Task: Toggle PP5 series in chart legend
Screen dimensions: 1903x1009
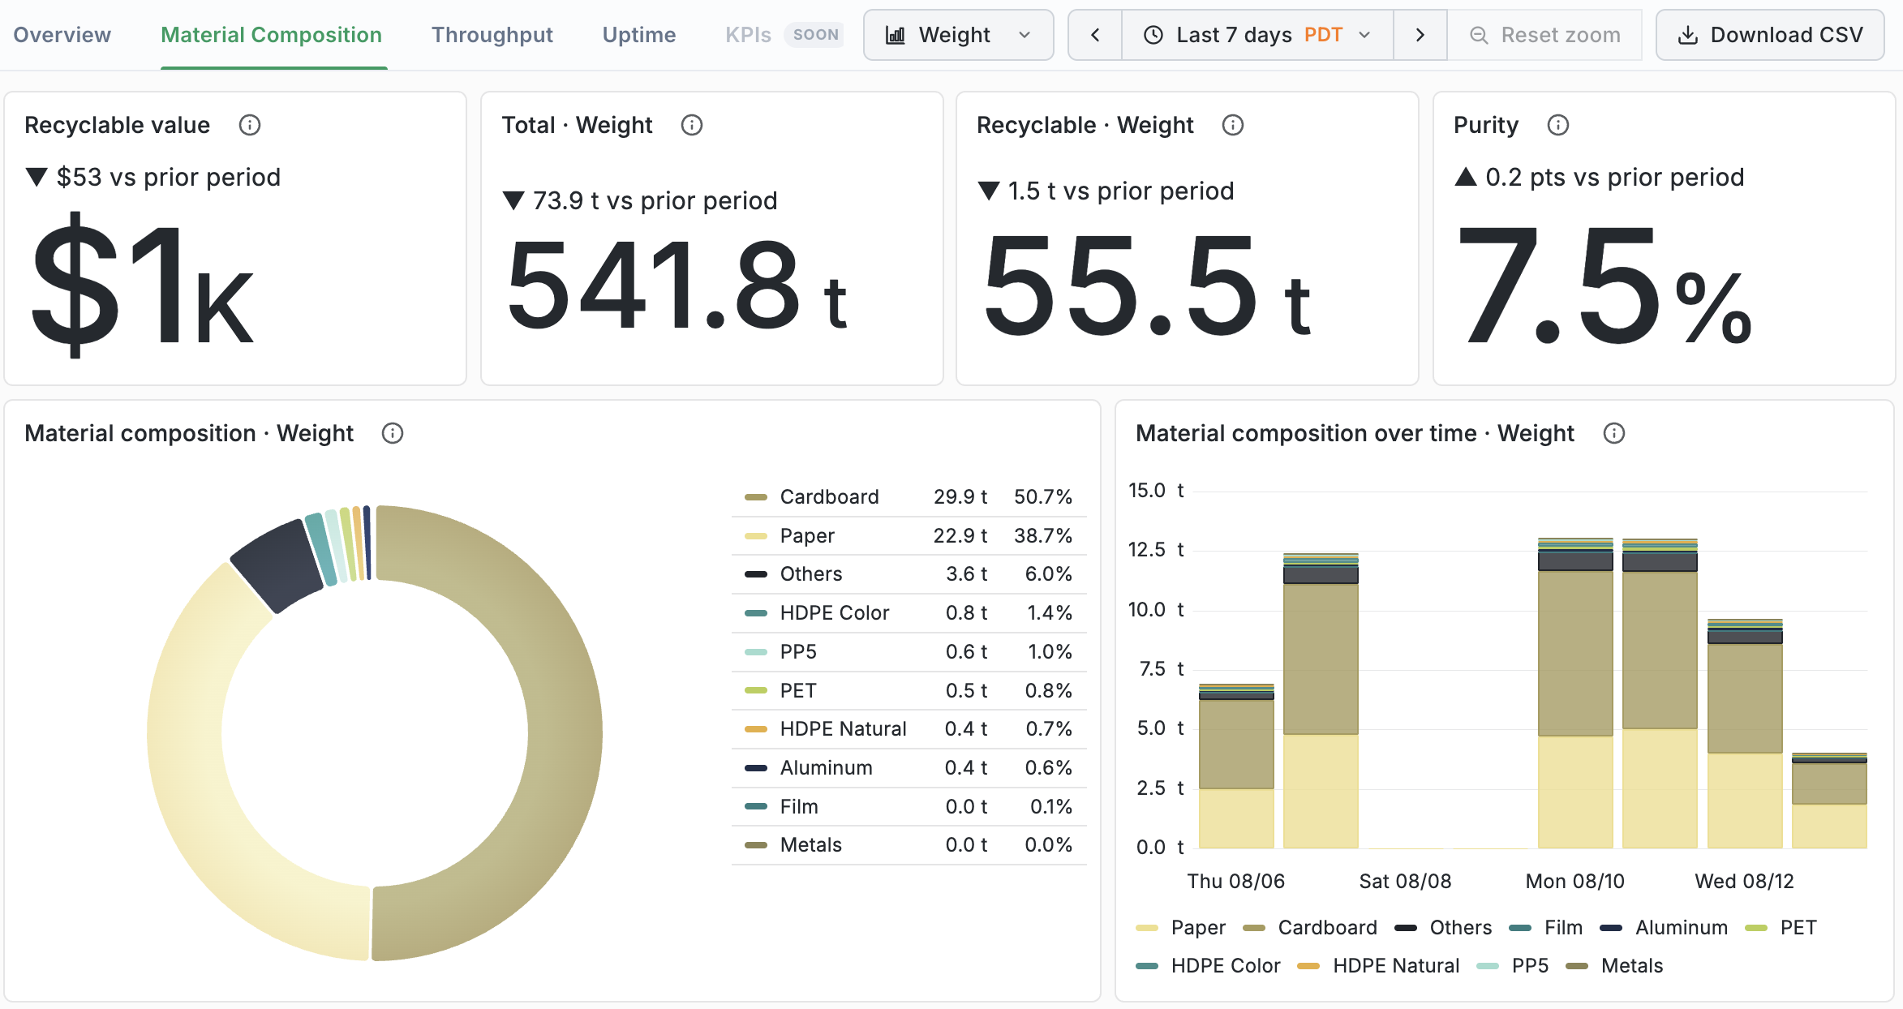Action: [x=1513, y=965]
